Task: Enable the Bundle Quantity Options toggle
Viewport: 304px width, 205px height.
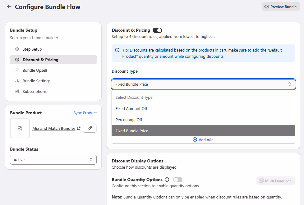Action: click(177, 180)
